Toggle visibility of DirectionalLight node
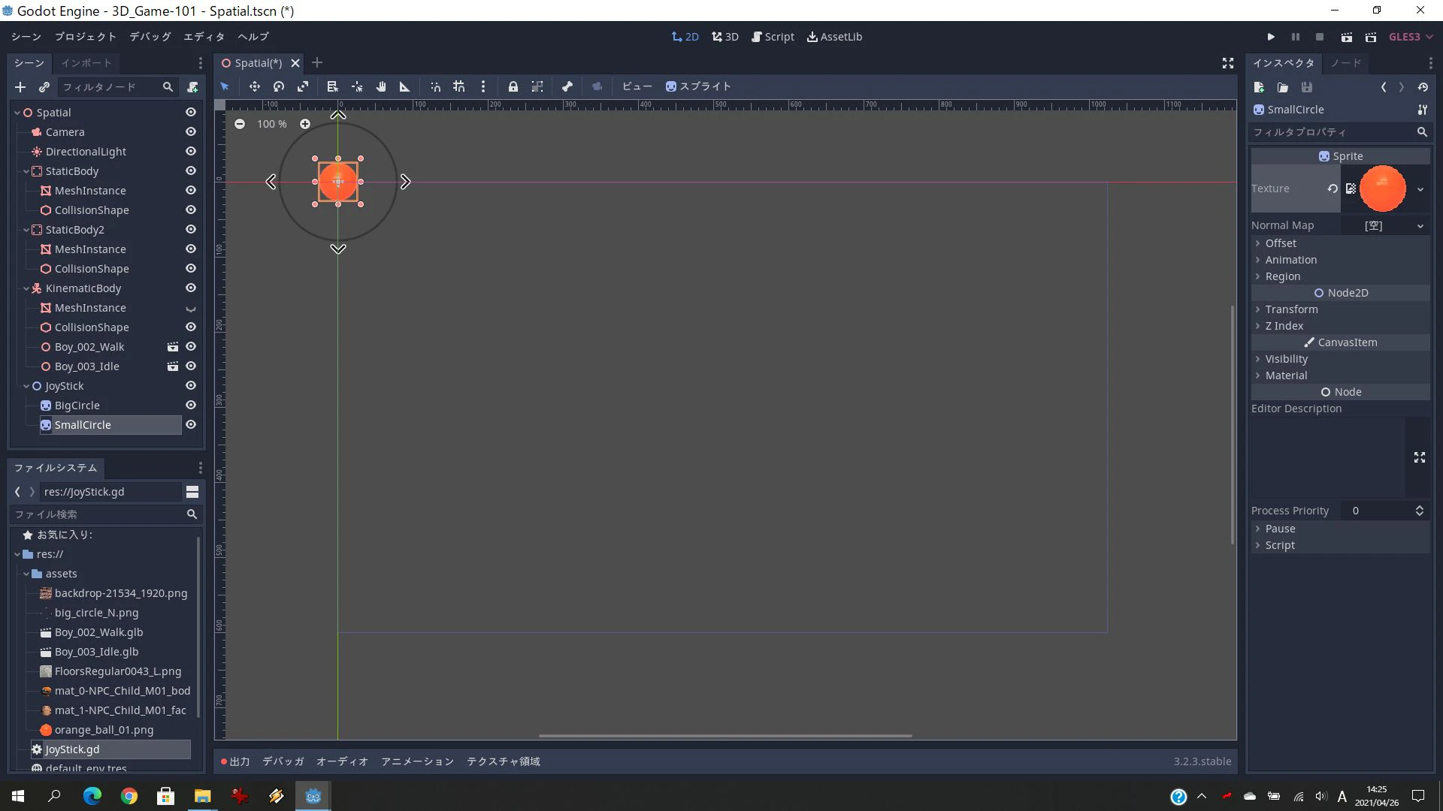This screenshot has width=1443, height=811. 191,151
